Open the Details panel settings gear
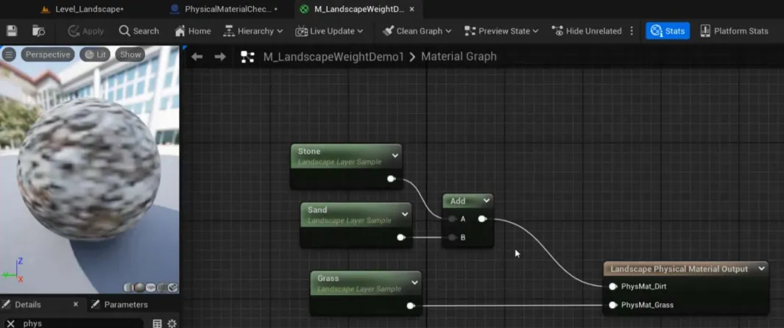This screenshot has width=784, height=328. click(172, 324)
